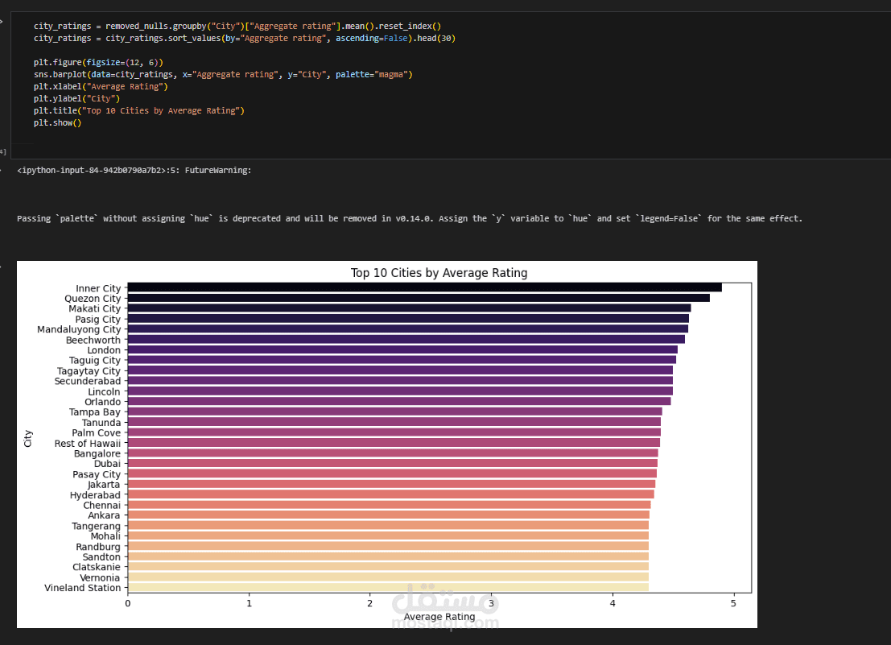
Task: Click the City y-axis label
Action: (x=28, y=438)
